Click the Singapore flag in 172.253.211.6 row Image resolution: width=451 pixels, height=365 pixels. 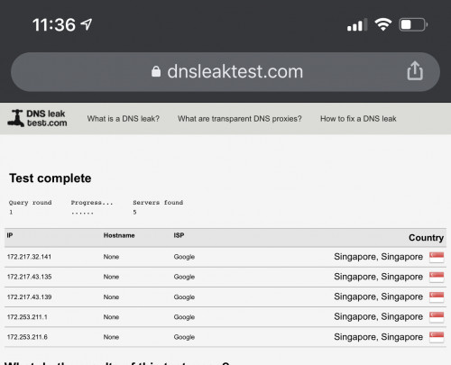437,337
